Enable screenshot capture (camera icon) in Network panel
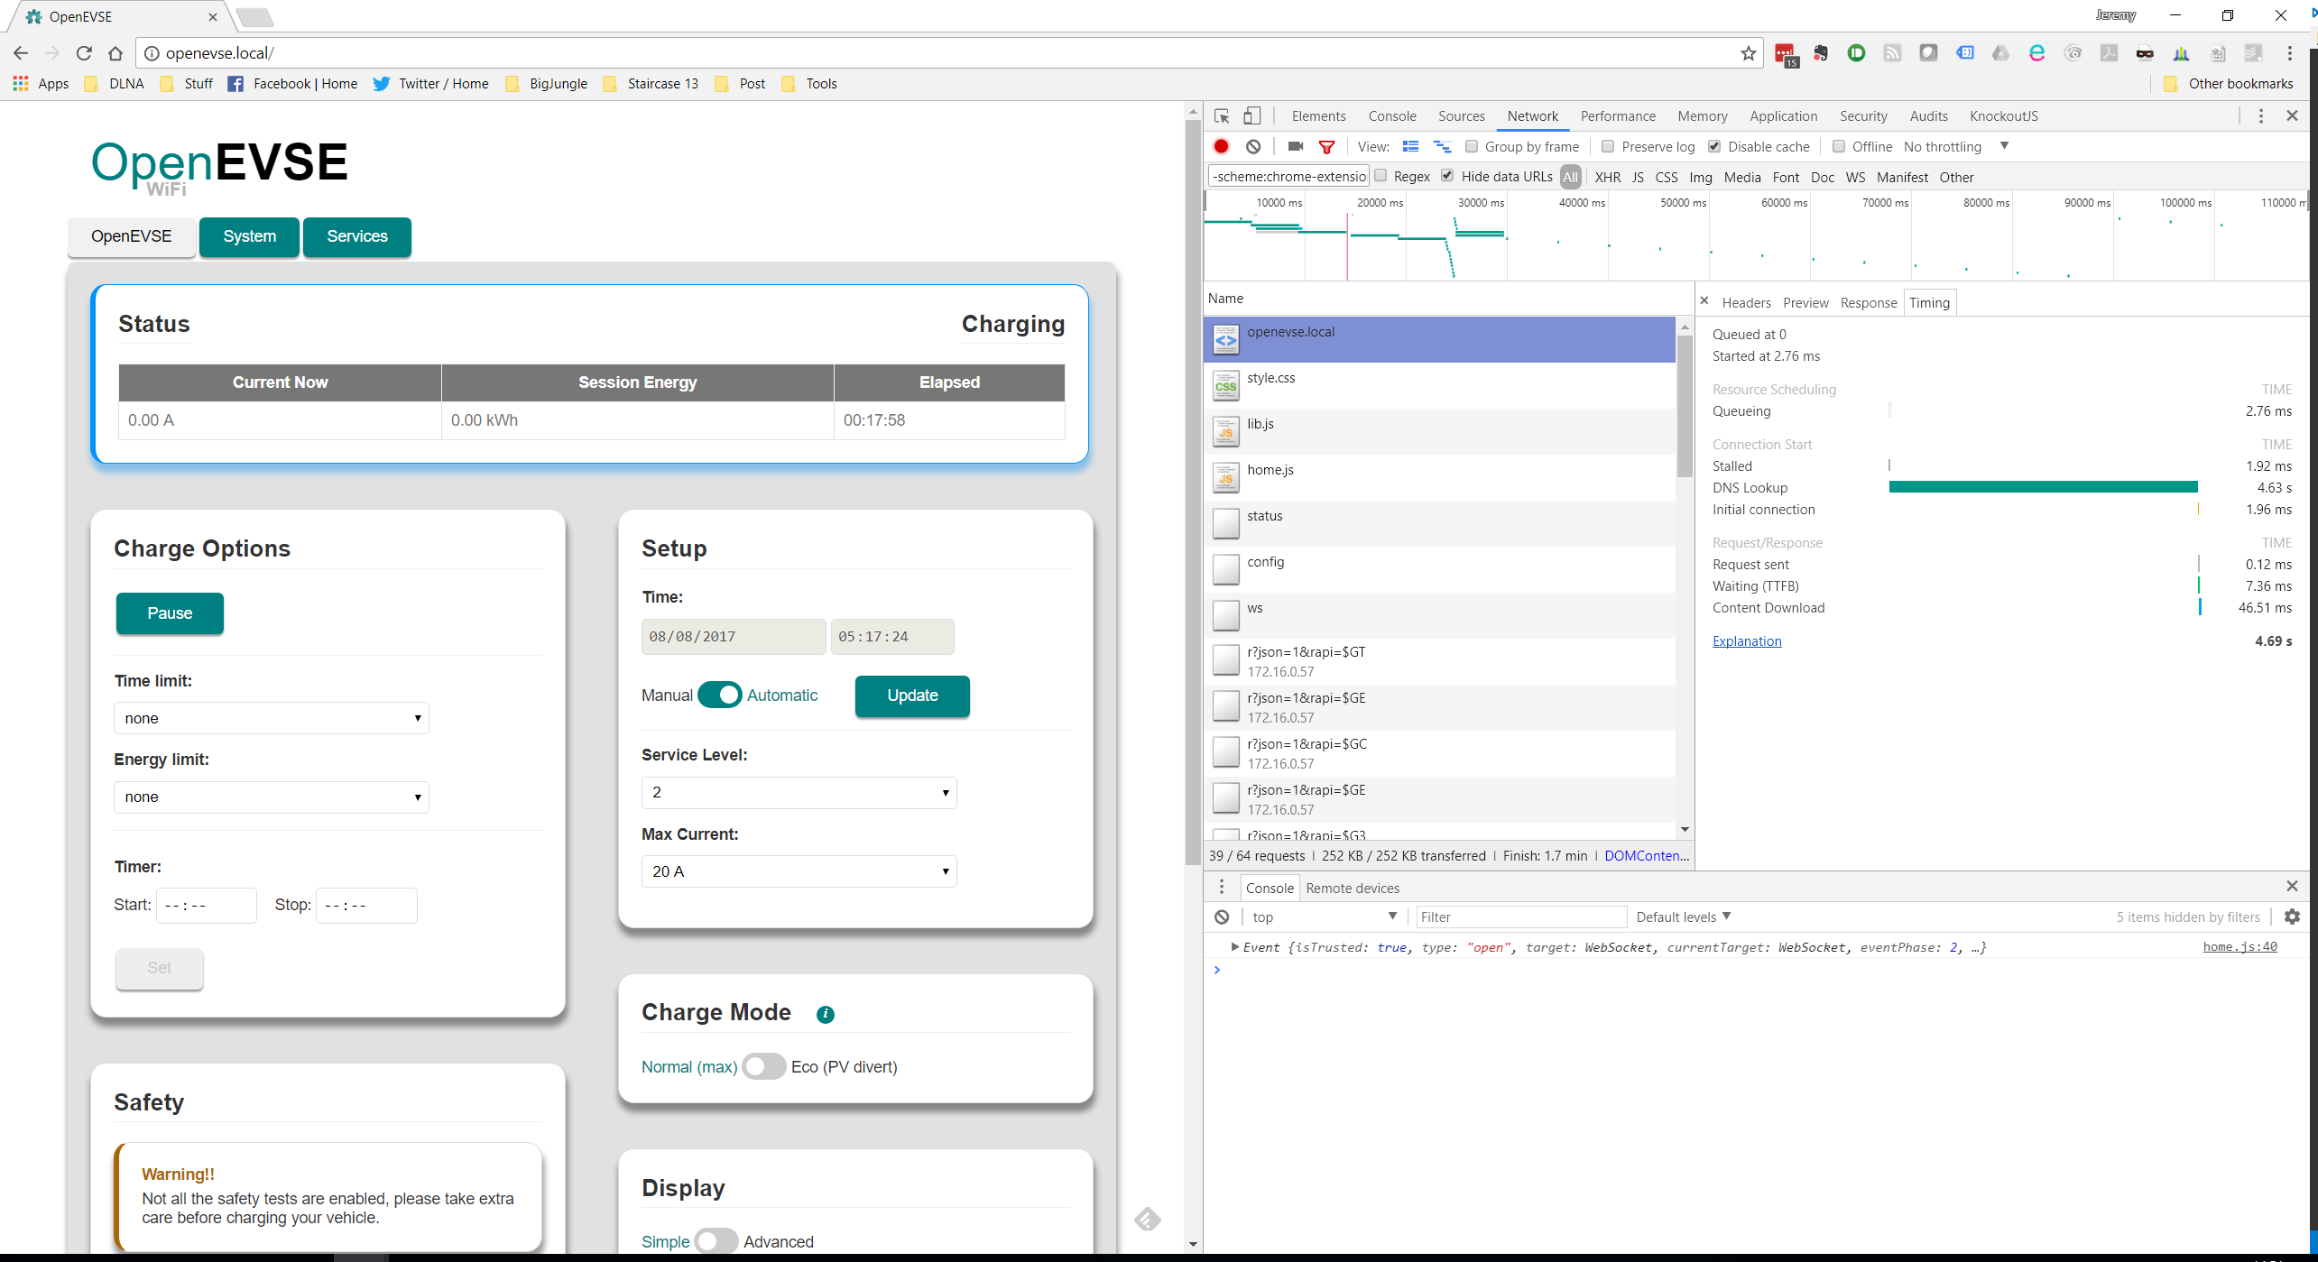Screen dimensions: 2318x1262 [1295, 146]
